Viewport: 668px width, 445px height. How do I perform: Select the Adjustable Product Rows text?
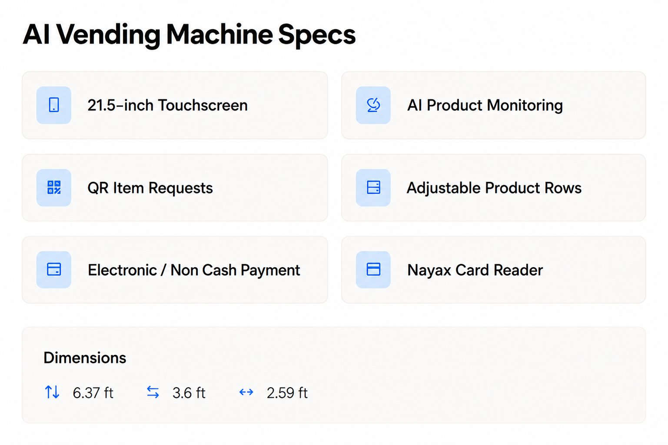(494, 188)
